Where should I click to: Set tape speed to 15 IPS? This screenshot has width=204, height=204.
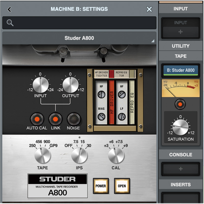pos(83,142)
